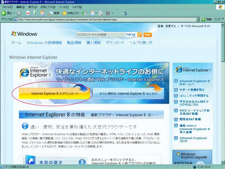Screen dimensions: 225x169
Task: Click play arrow on 本当の速さ banner
Action: [82, 162]
